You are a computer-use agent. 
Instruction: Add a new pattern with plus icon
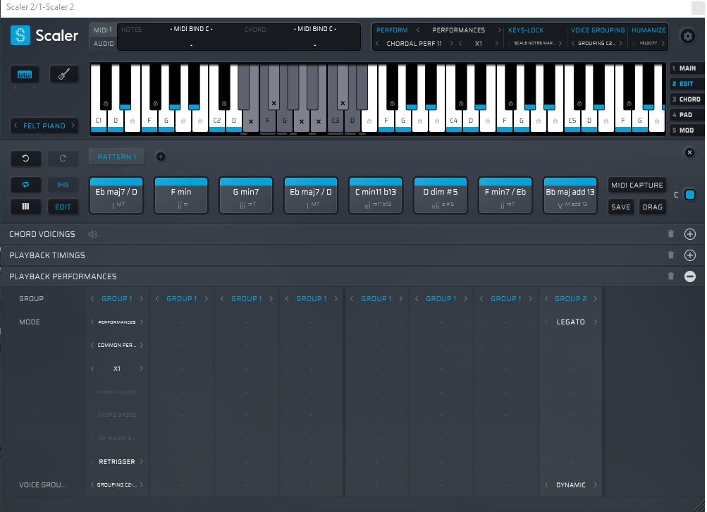160,157
